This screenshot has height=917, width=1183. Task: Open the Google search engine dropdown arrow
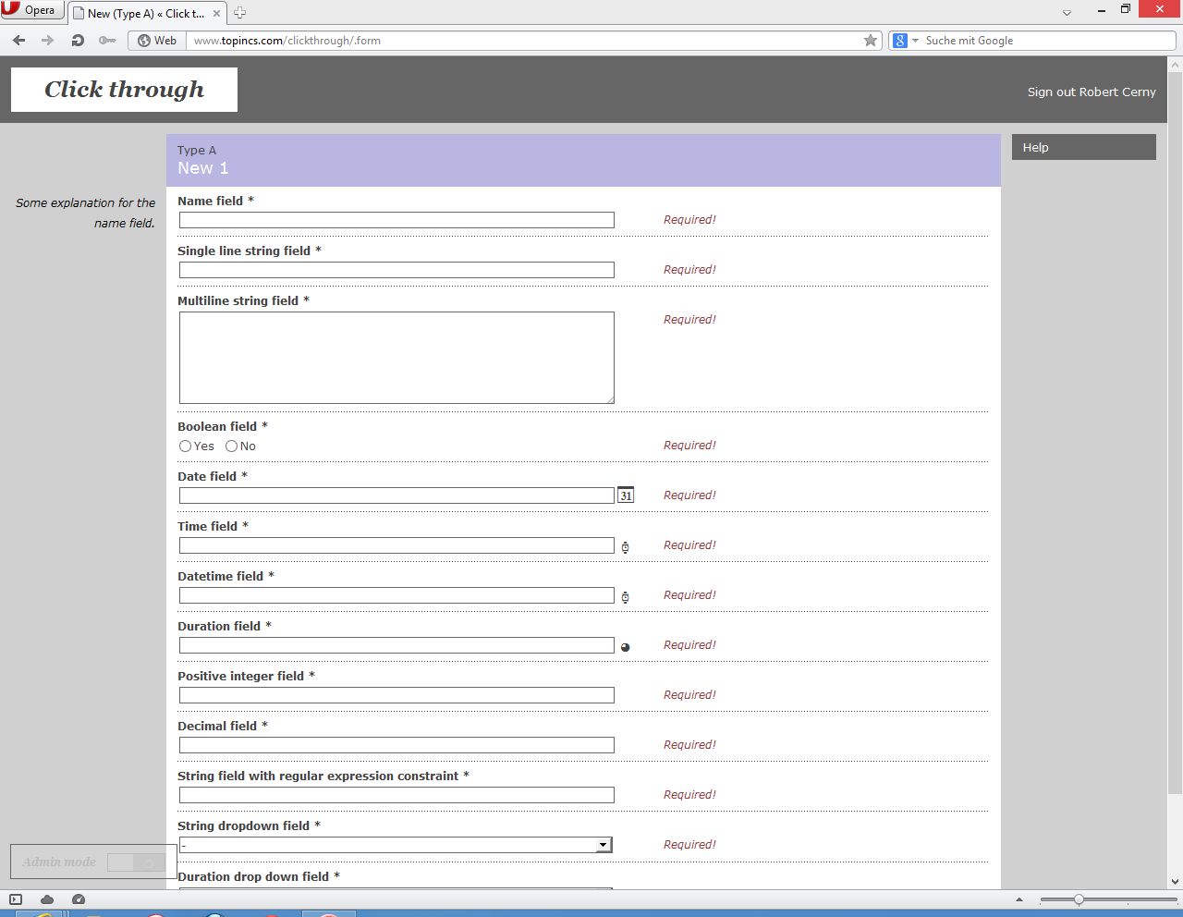tap(915, 41)
